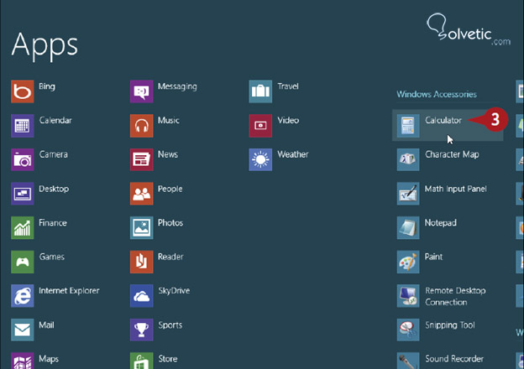Click the Internet Explorer label
Screen dimensions: 524x369
(x=69, y=291)
